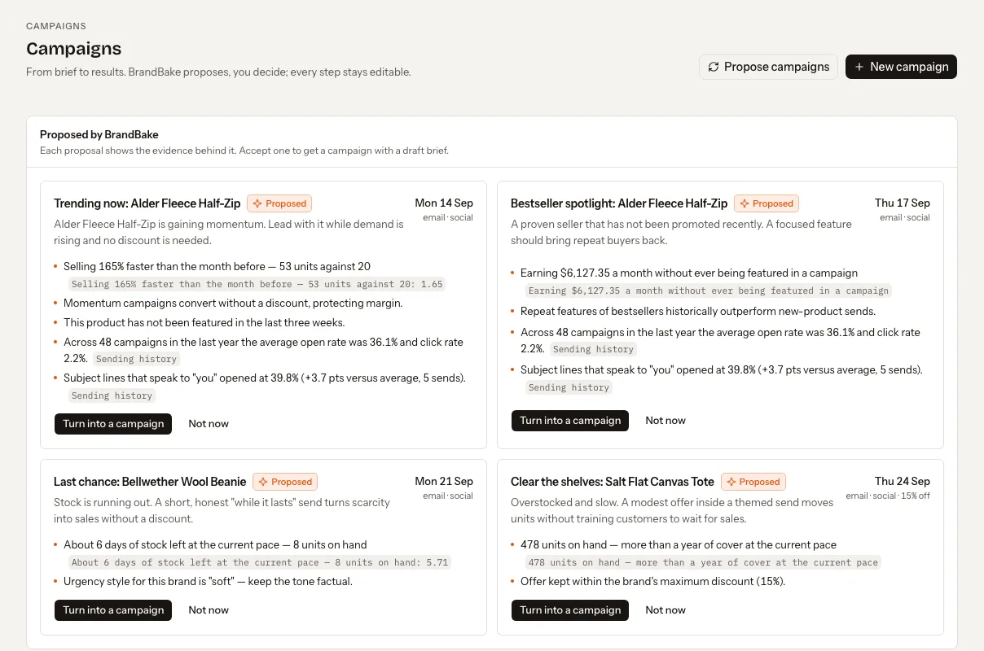
Task: Click bullet Offer kept within brand's maximum discount
Action: click(653, 581)
